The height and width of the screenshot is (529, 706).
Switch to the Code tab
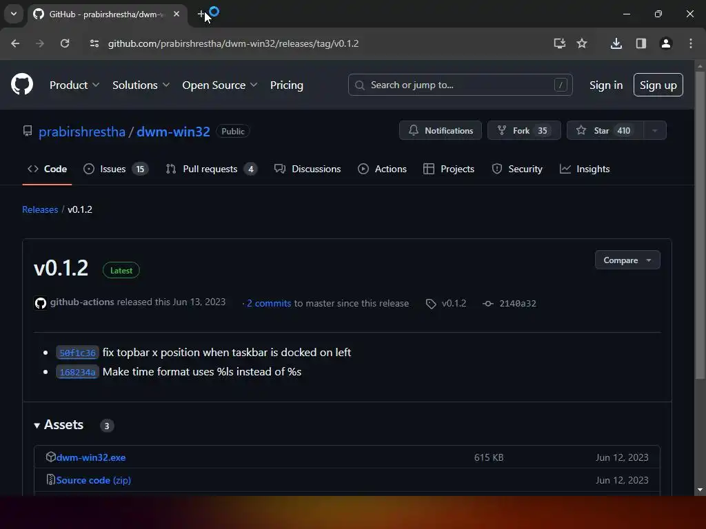click(48, 169)
